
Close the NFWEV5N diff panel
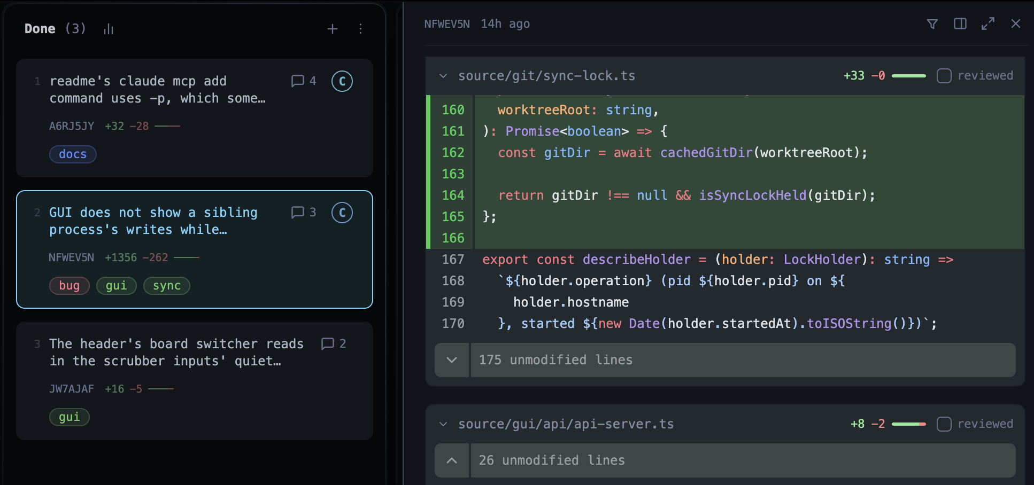[x=1016, y=24]
